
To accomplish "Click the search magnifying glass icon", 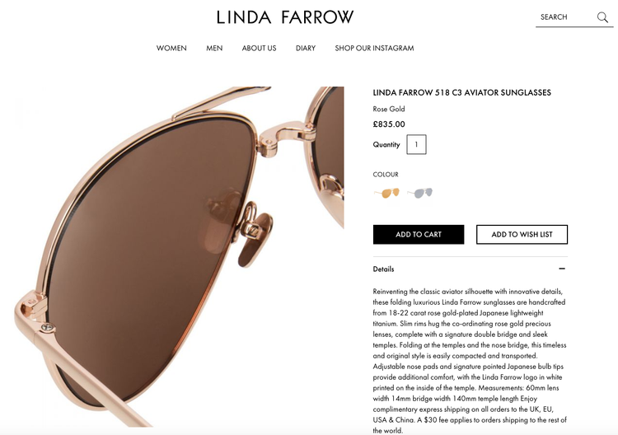I will 602,17.
